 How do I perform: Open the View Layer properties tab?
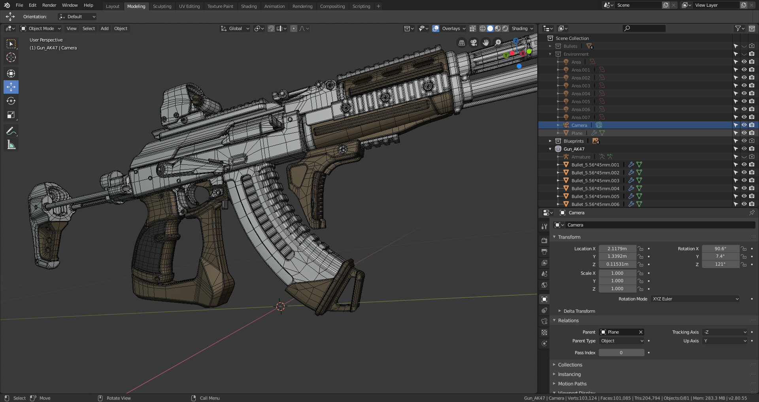(544, 262)
